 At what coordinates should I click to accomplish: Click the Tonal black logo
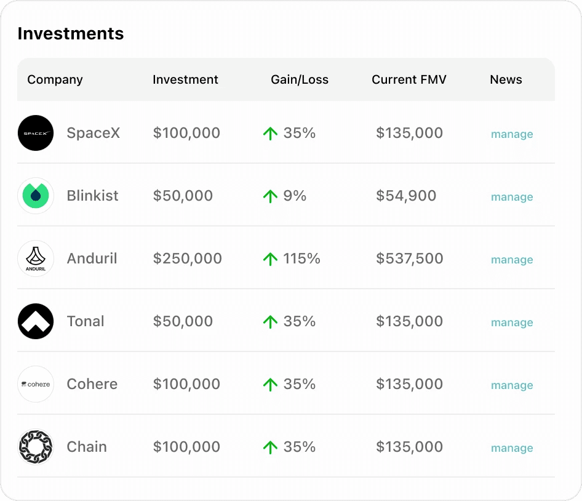36,321
